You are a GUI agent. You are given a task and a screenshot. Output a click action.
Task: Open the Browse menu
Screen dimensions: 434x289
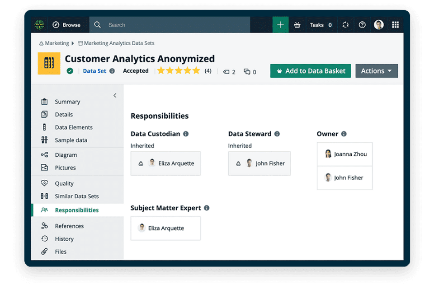point(66,25)
